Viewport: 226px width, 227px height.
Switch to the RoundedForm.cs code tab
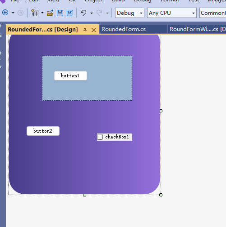pyautogui.click(x=124, y=29)
